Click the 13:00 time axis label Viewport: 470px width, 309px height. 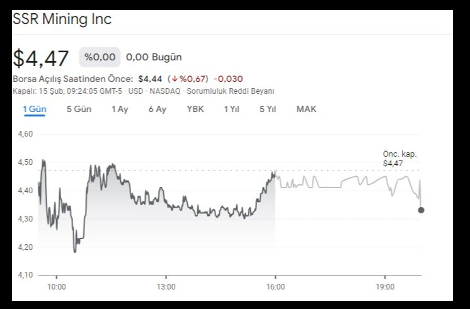tap(166, 287)
